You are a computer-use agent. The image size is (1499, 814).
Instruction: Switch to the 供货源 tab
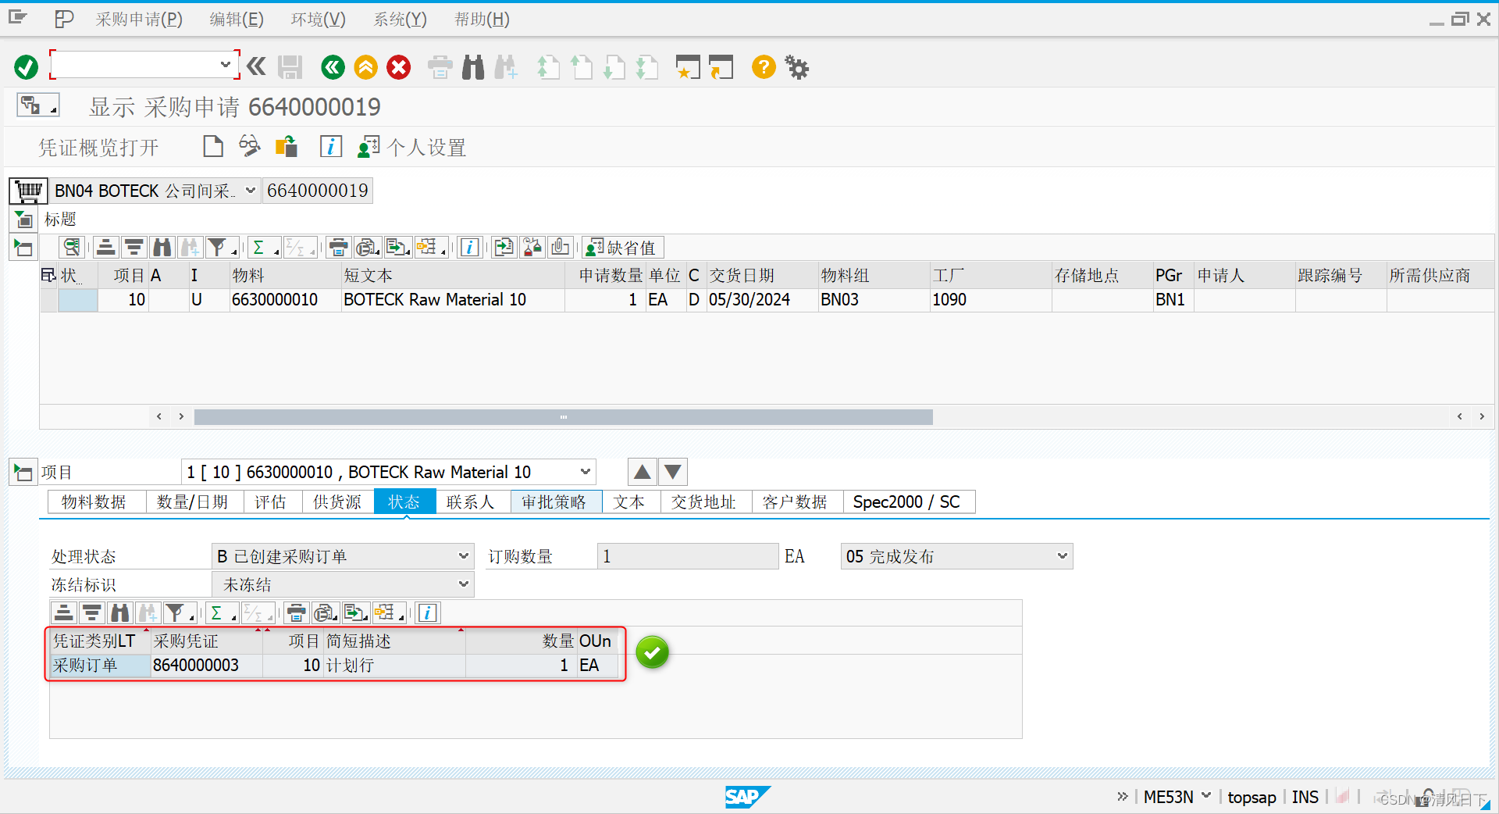tap(337, 502)
